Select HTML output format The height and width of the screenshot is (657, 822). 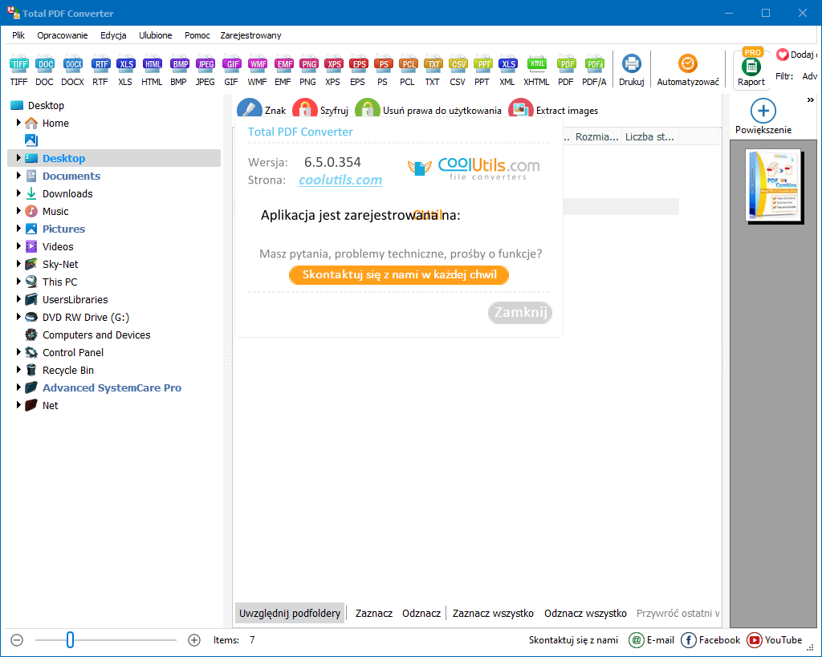152,71
